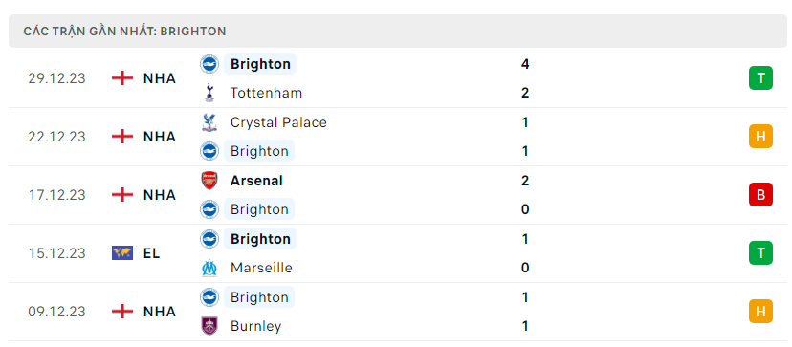Click the Tottenham club crest icon
The width and height of the screenshot is (792, 347).
click(x=209, y=93)
